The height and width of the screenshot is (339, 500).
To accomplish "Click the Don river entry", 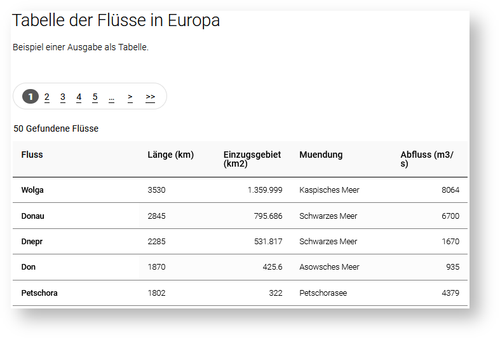I will click(28, 267).
